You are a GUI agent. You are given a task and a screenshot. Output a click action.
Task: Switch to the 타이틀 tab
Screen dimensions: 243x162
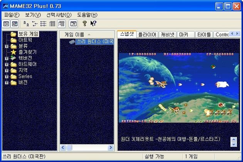204,35
